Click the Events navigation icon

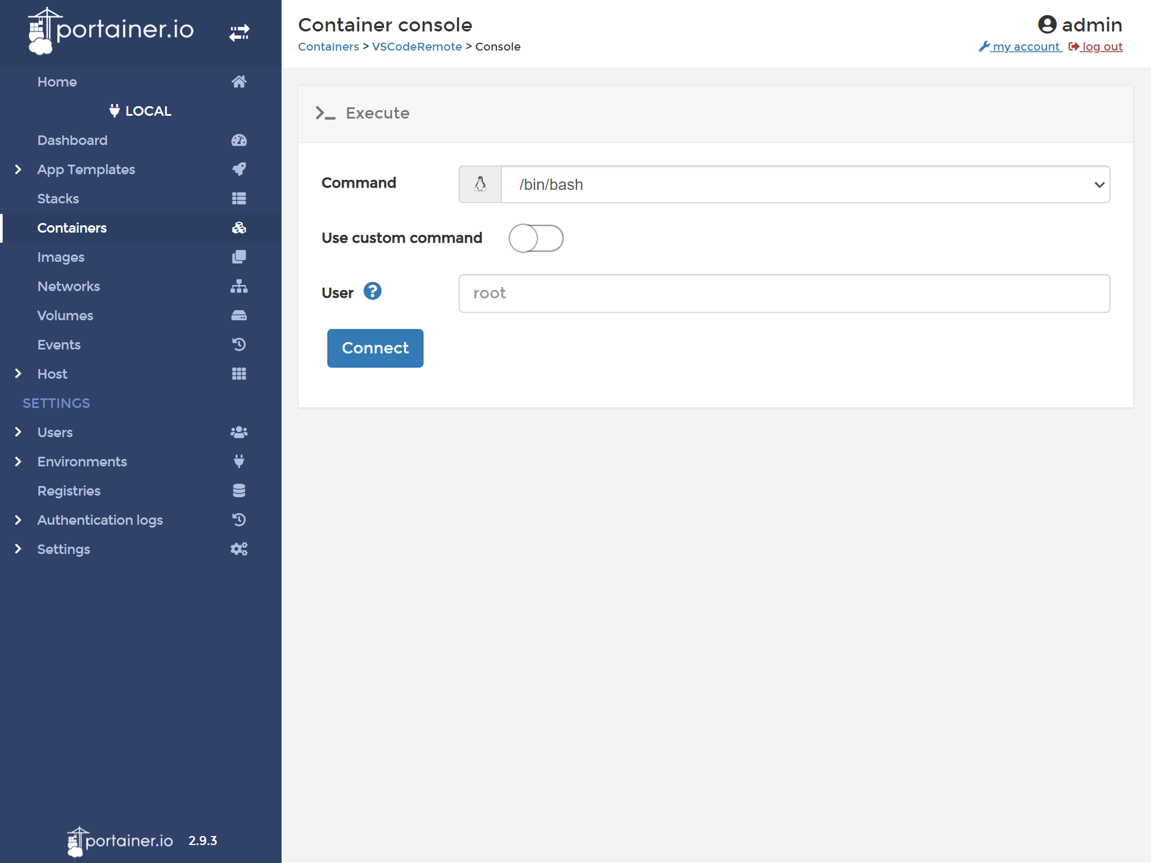[x=238, y=344]
